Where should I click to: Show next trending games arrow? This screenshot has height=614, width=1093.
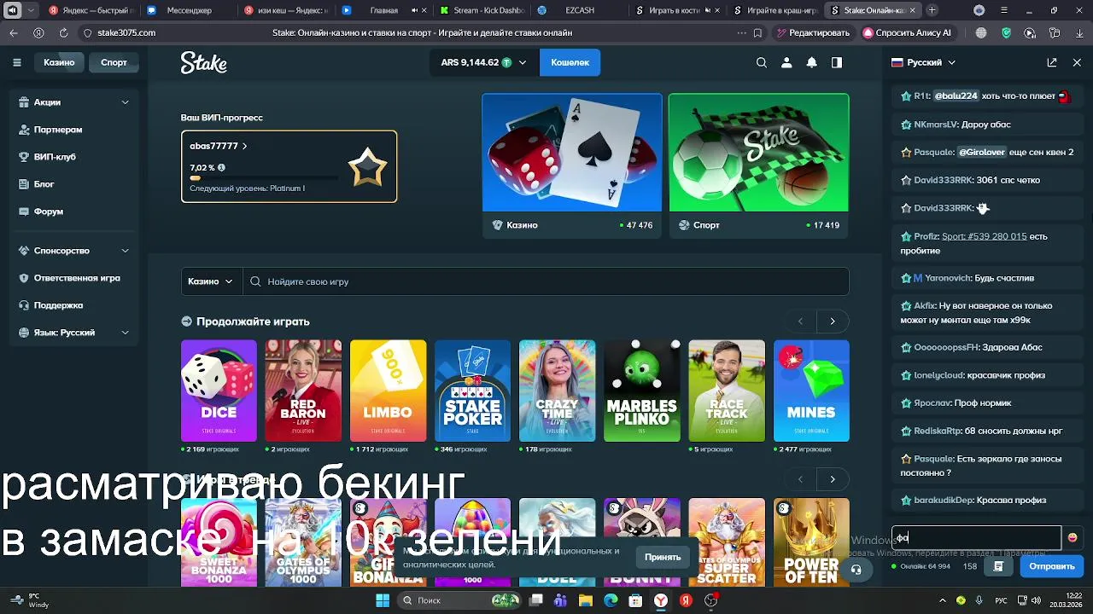[833, 479]
